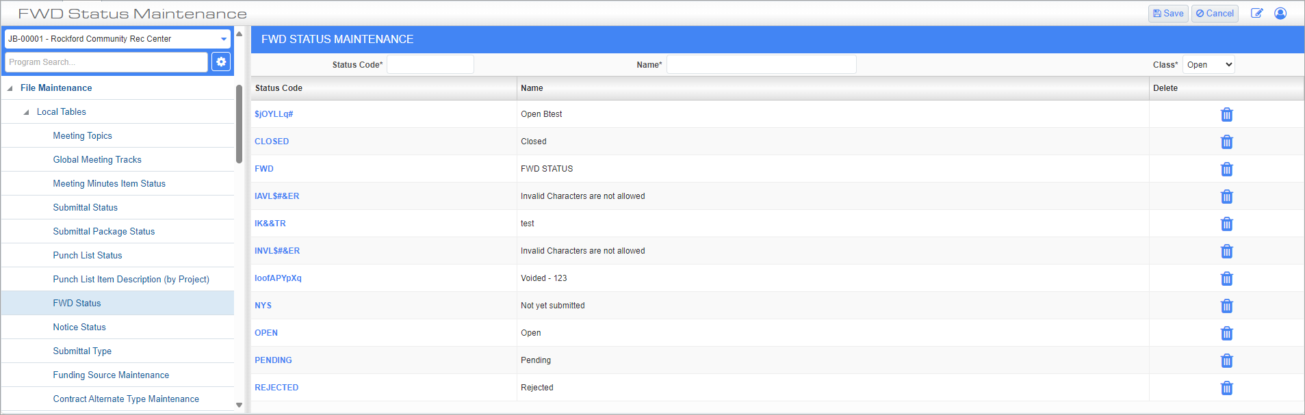Collapse the Local Tables tree node
The height and width of the screenshot is (415, 1305).
point(26,112)
